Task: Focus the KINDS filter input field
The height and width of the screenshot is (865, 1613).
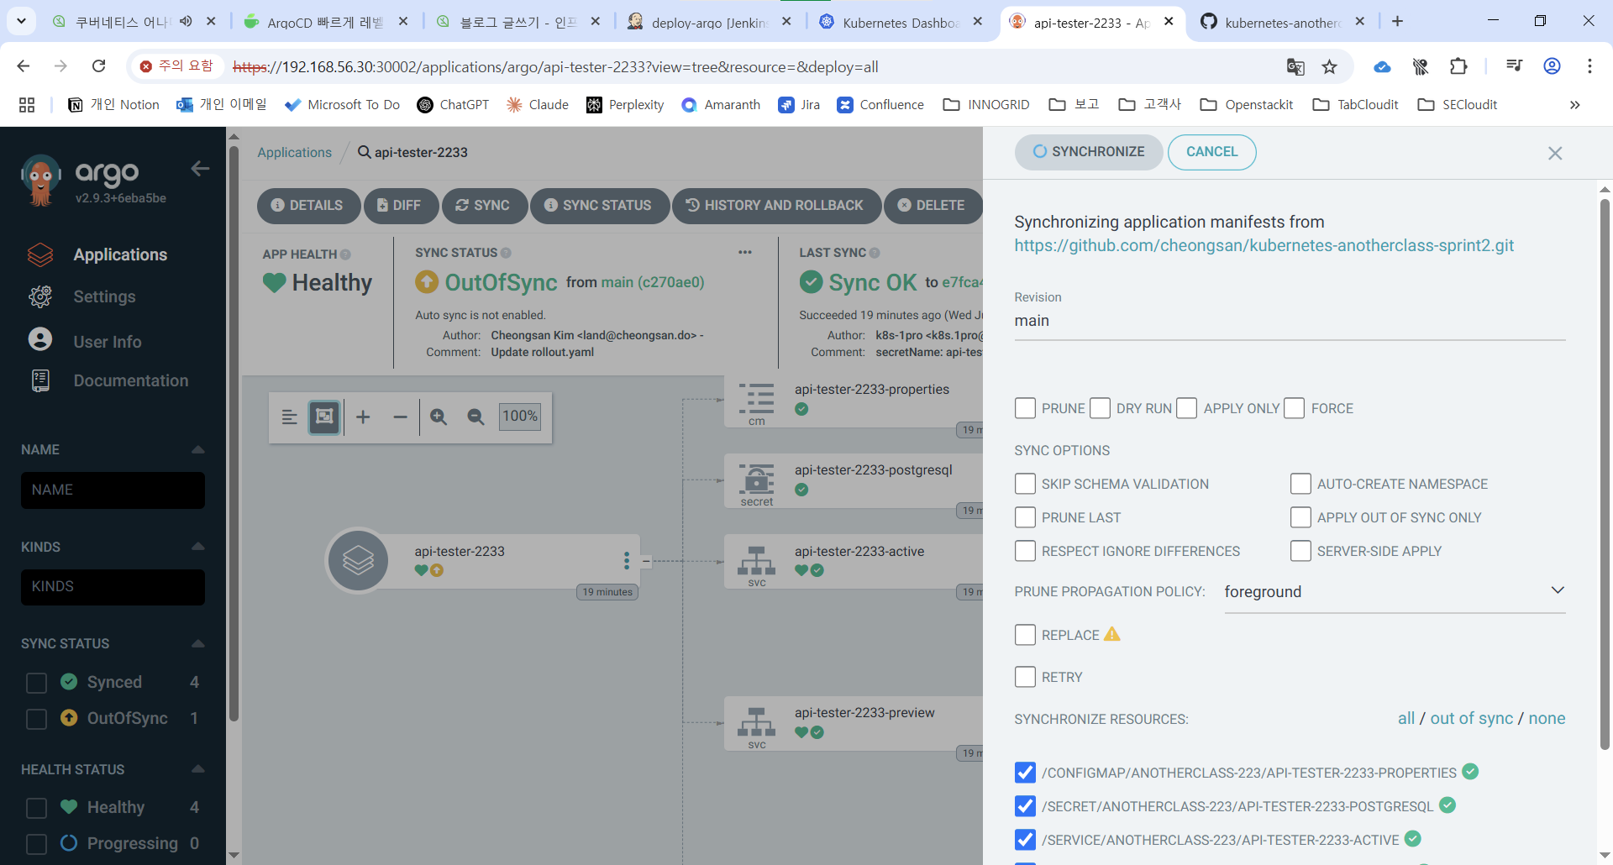Action: (113, 587)
